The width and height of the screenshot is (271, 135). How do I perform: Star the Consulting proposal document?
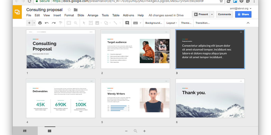point(69,10)
